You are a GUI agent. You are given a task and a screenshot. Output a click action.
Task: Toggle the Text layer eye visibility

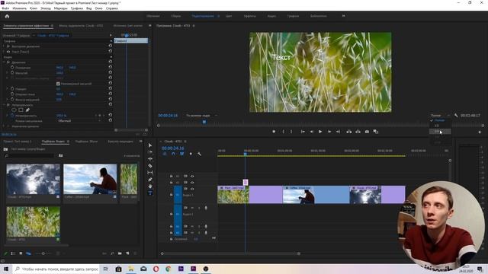8,52
